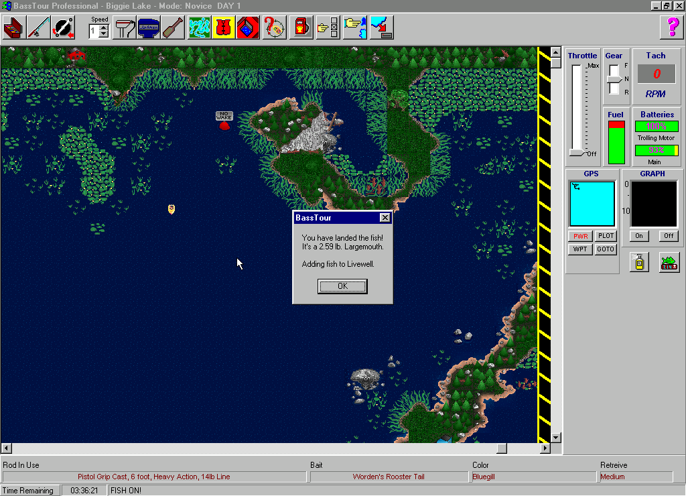
Task: Click the yellow boat on the lake
Action: point(171,209)
